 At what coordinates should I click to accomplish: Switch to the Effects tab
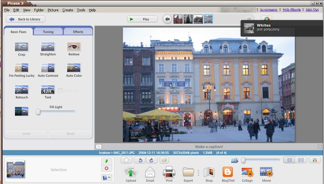78,32
